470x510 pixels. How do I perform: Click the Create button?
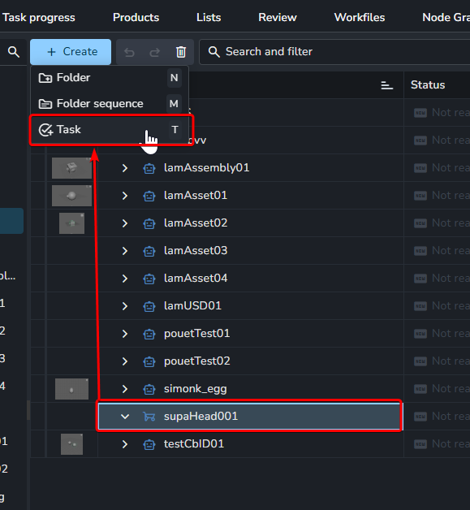click(x=71, y=52)
